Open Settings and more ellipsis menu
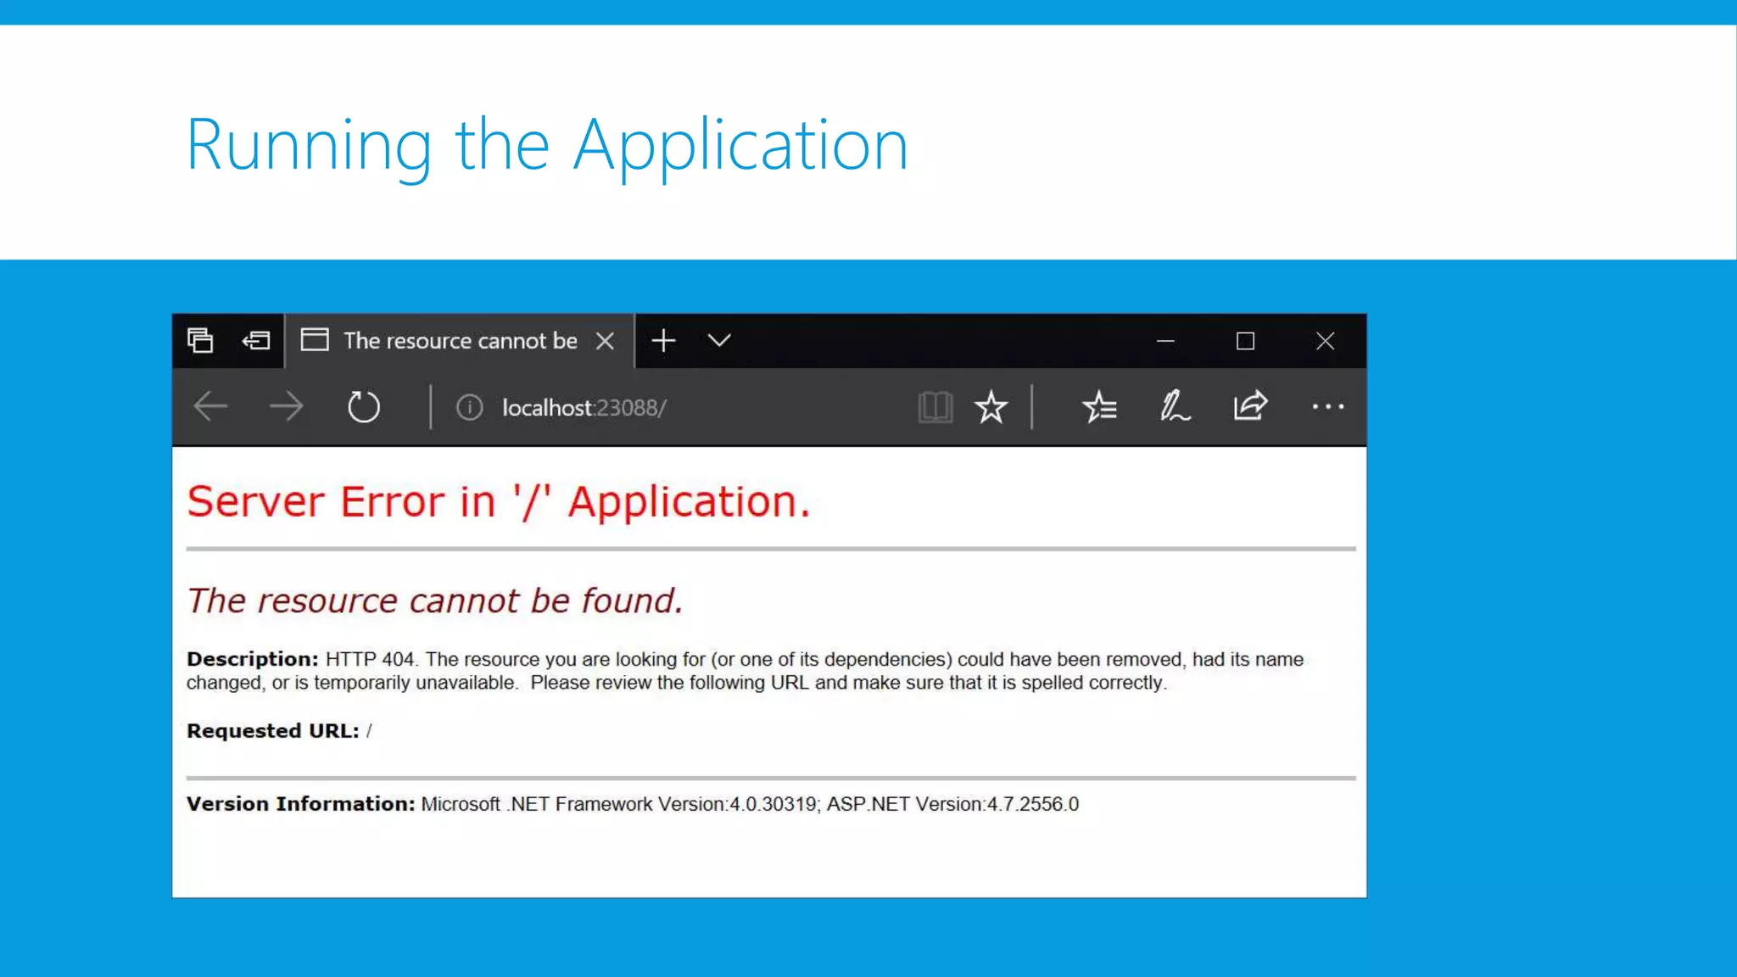Viewport: 1737px width, 977px height. click(x=1327, y=407)
